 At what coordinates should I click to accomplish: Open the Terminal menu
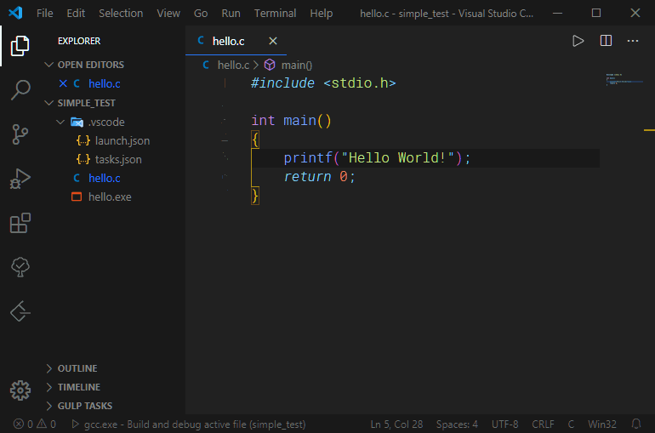275,13
